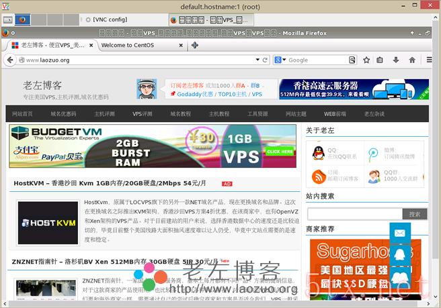Open a new tab with the plus icon

click(195, 45)
